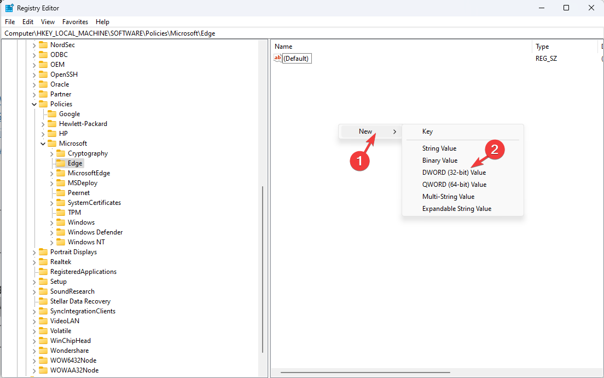Expand the NordSec key

34,45
